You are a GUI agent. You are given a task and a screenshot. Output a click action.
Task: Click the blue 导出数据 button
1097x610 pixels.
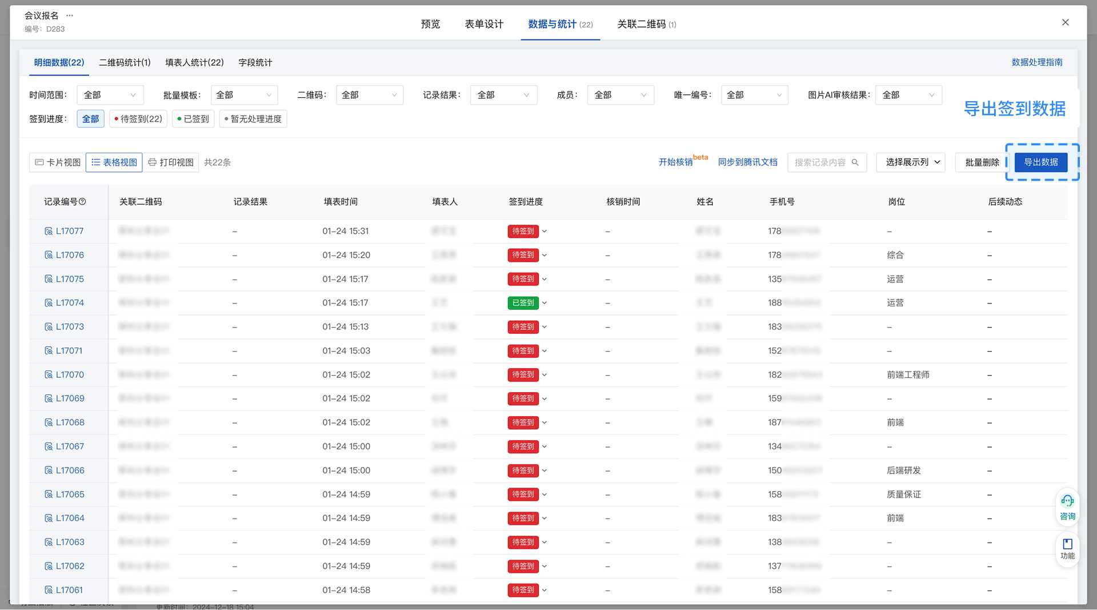click(x=1040, y=162)
